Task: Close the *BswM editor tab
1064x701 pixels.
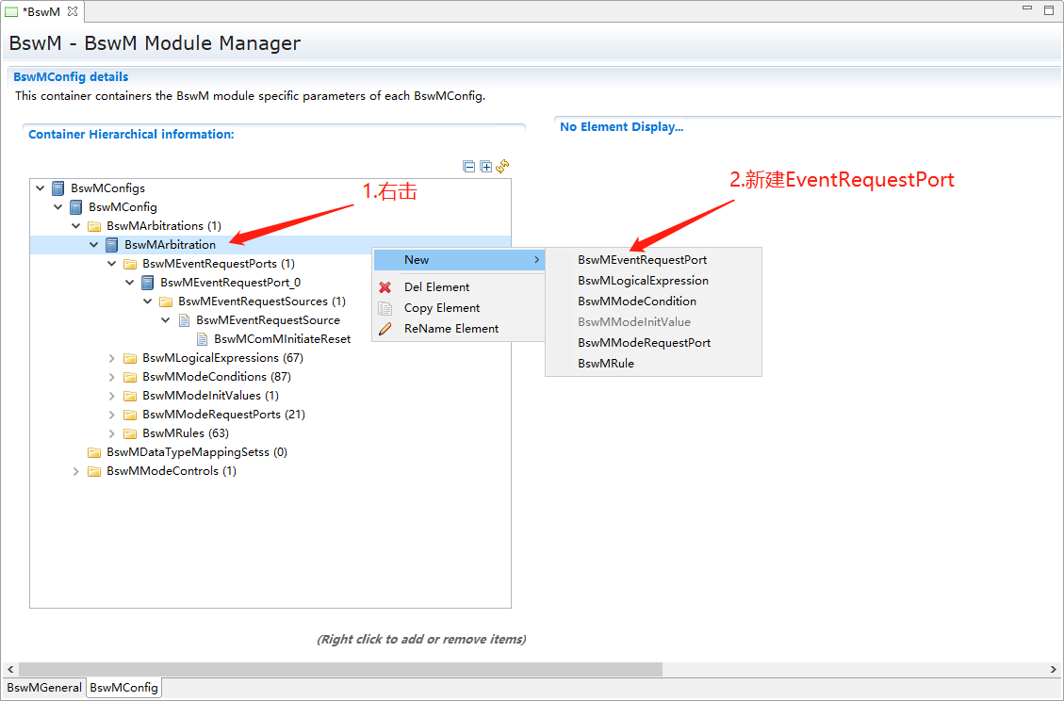Action: tap(73, 11)
